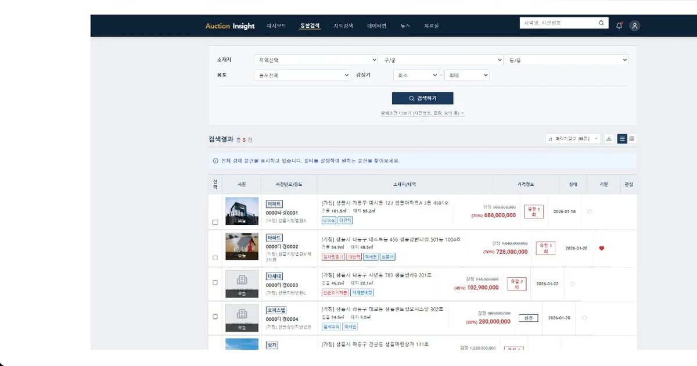Select checkbox for listing 0000타경0002
Viewport: 697px width, 366px height.
pyautogui.click(x=215, y=257)
